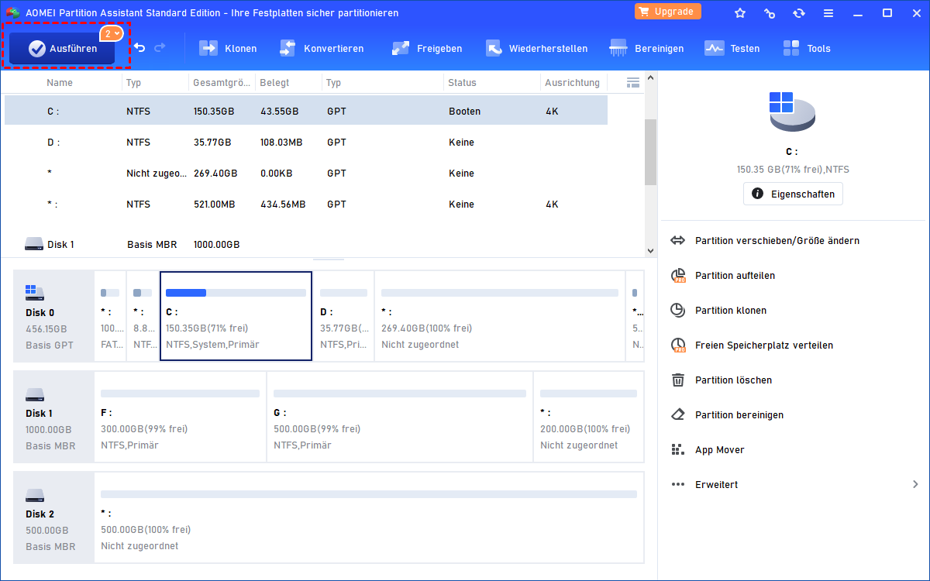The image size is (930, 581).
Task: Select the Disk 1 Basis MBR row
Action: pyautogui.click(x=306, y=244)
